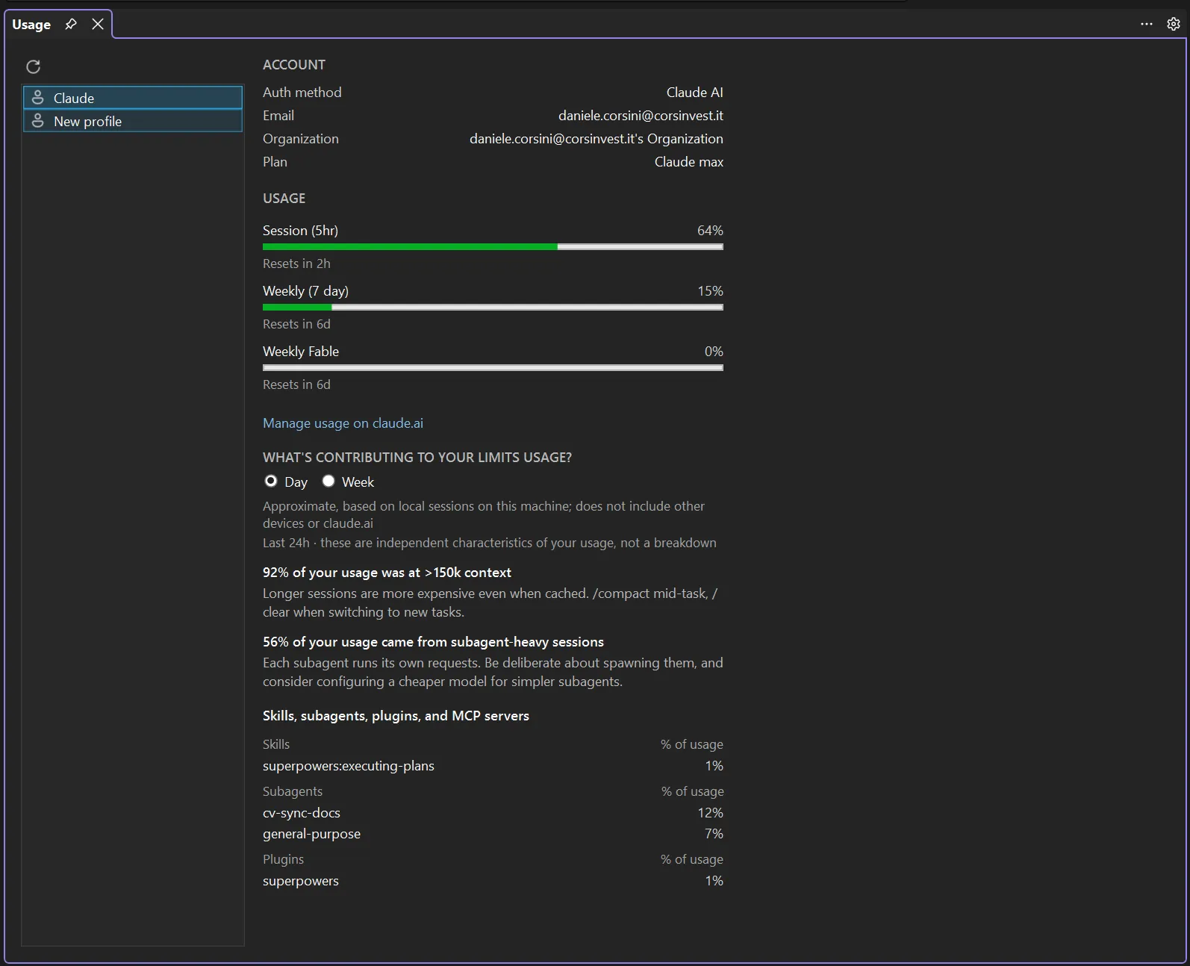The image size is (1190, 966).
Task: Click the 12% usage value for cv-sync-docs
Action: coord(710,813)
